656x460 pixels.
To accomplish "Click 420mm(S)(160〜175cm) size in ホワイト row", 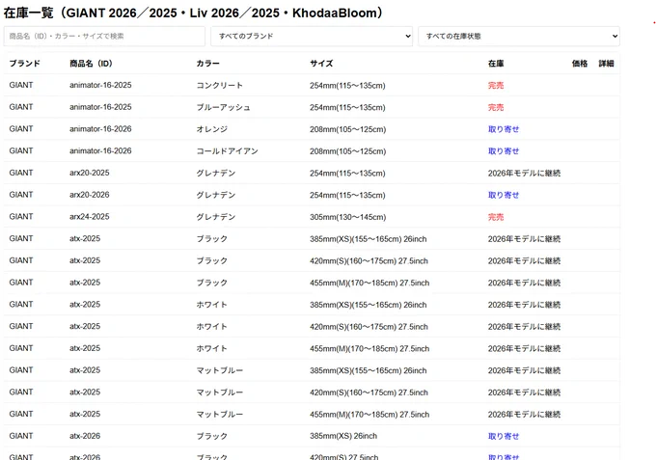I will (369, 327).
